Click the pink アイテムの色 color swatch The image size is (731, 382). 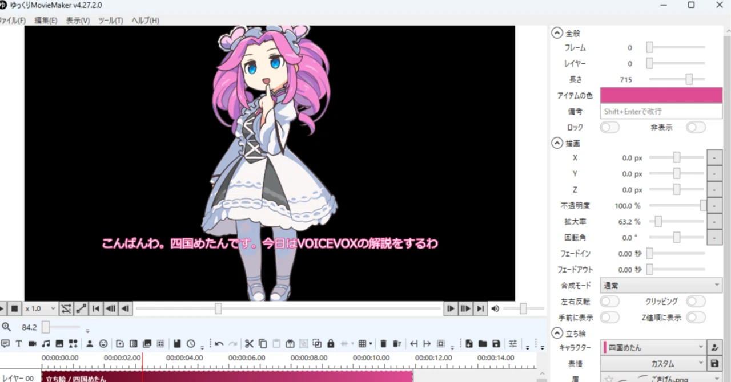[661, 95]
